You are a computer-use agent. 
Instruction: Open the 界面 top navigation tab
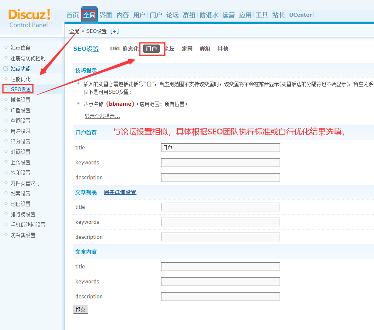pyautogui.click(x=106, y=15)
